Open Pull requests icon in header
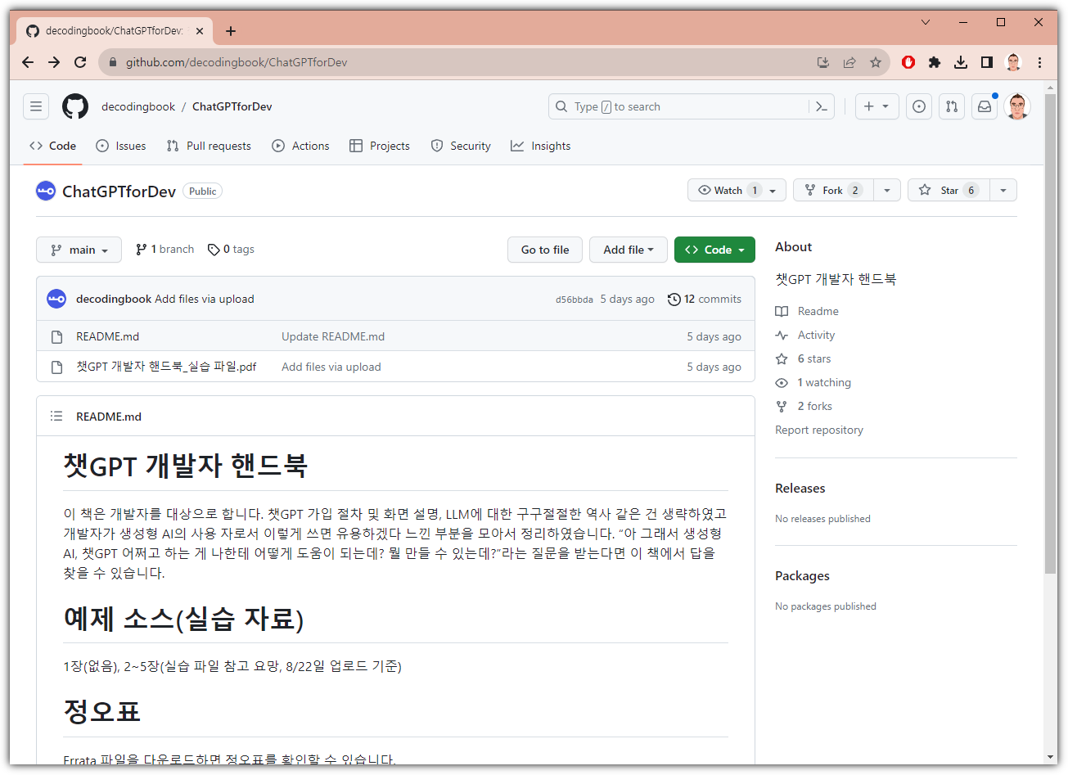This screenshot has height=775, width=1068. click(952, 106)
